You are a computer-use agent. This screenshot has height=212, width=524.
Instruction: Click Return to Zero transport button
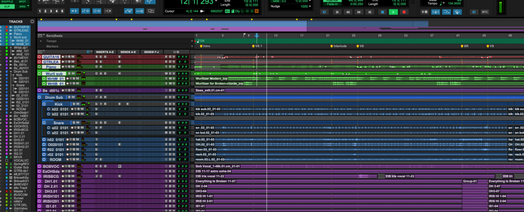(337, 12)
